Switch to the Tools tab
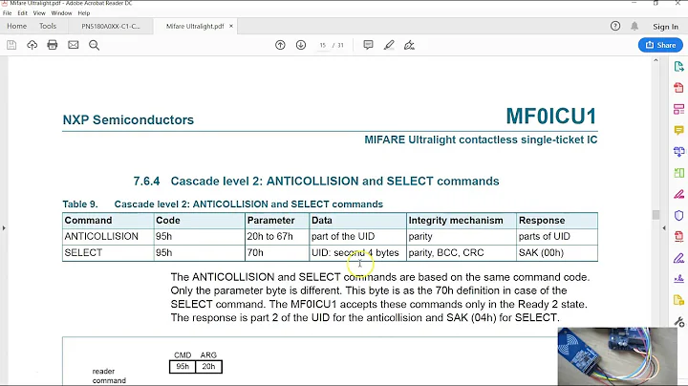Image resolution: width=688 pixels, height=386 pixels. point(48,27)
